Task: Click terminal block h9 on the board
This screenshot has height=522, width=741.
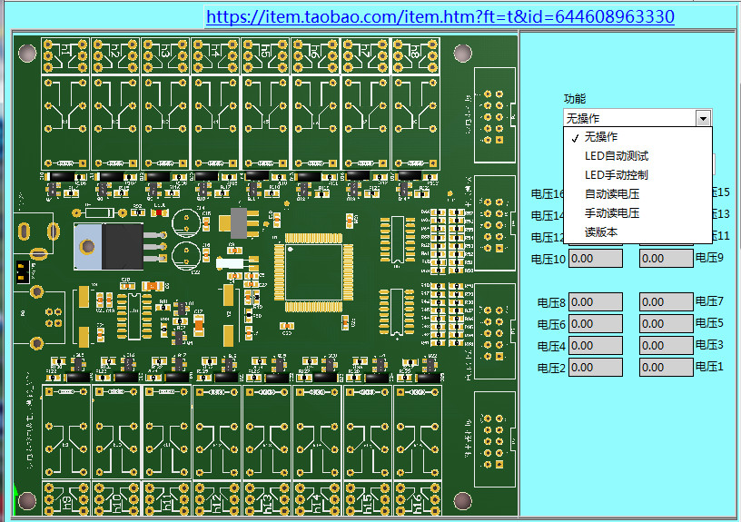Action: click(x=66, y=498)
